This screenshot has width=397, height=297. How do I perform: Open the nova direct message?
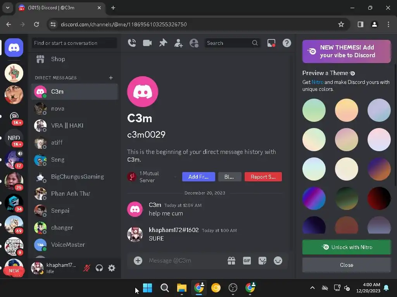coord(74,109)
